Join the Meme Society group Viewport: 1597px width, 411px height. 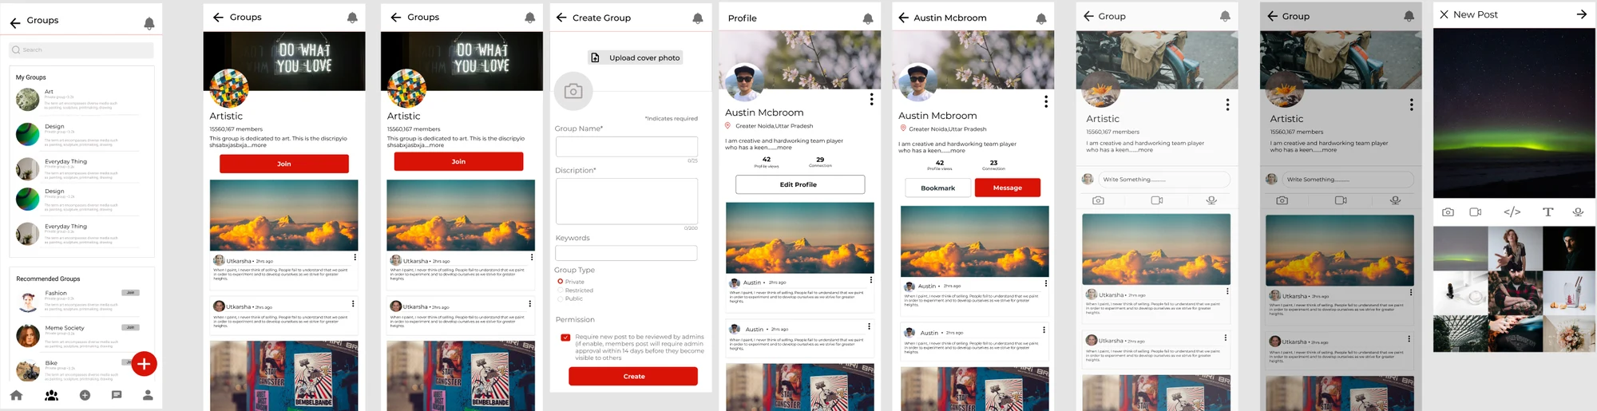pyautogui.click(x=131, y=327)
